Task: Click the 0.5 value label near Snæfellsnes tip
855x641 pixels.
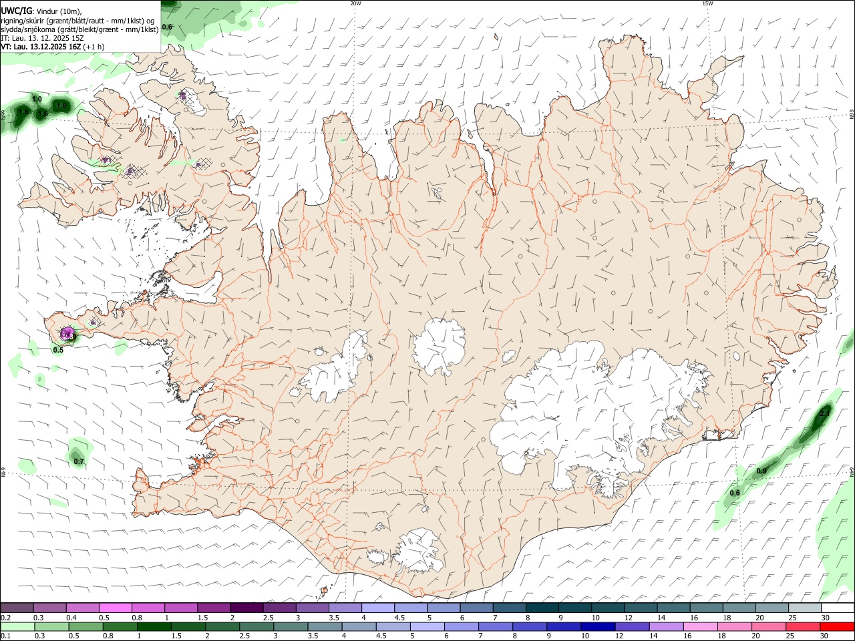Action: click(58, 349)
